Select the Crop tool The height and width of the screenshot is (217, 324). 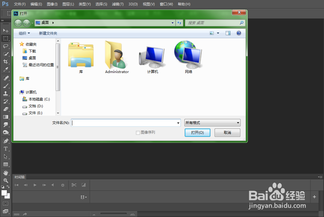click(x=6, y=62)
